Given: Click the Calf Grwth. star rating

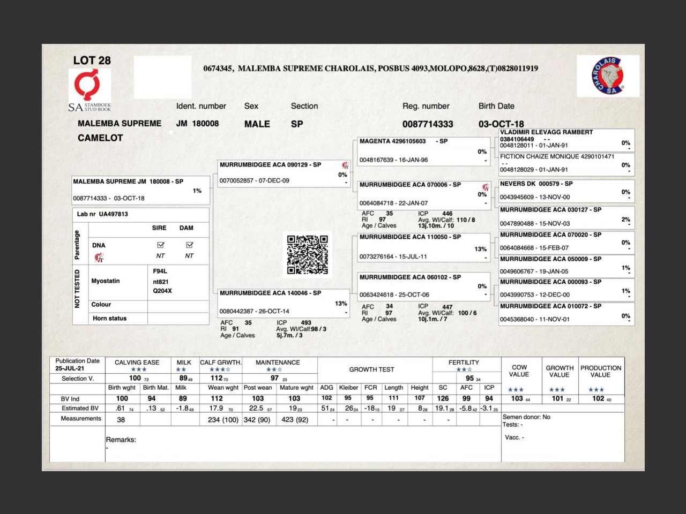Looking at the screenshot, I should click(220, 369).
